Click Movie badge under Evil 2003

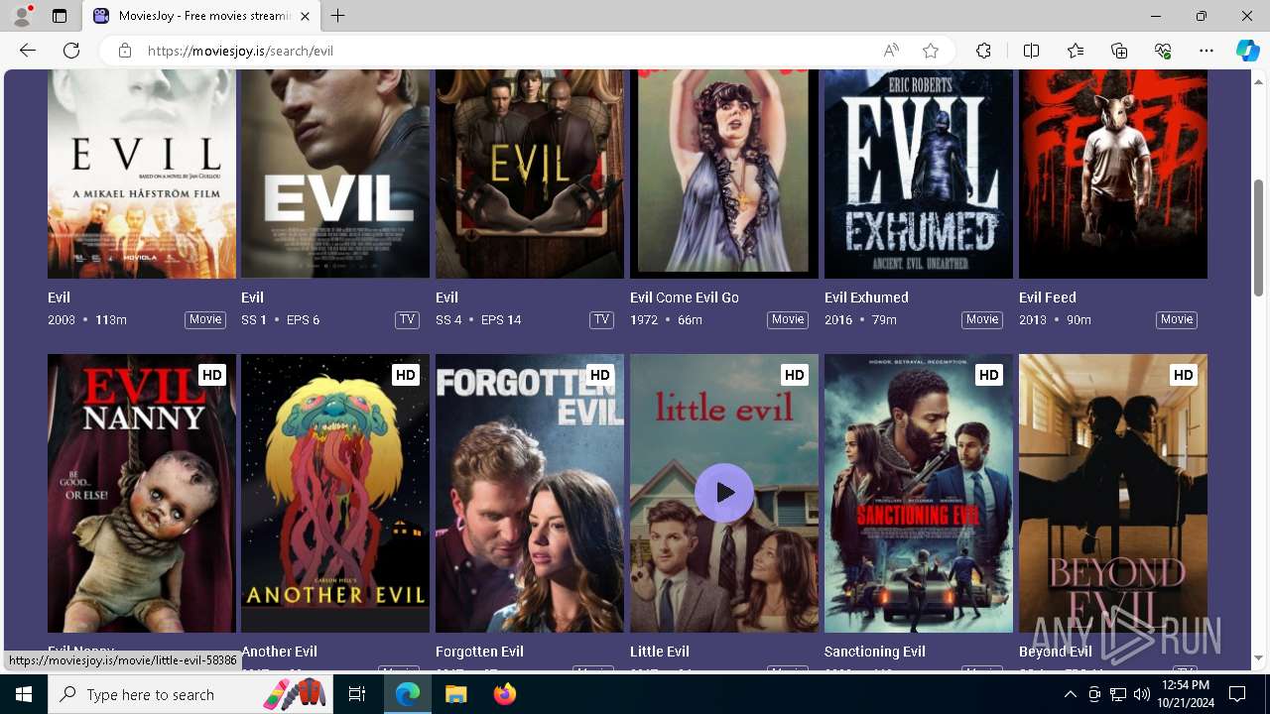tap(205, 319)
